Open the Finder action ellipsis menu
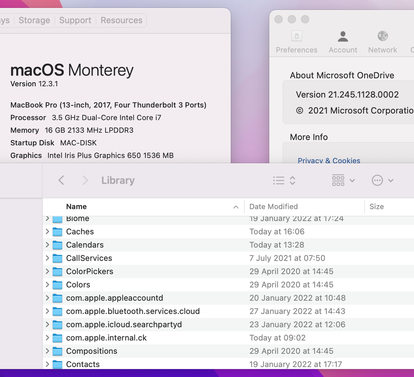The width and height of the screenshot is (414, 377). [383, 181]
